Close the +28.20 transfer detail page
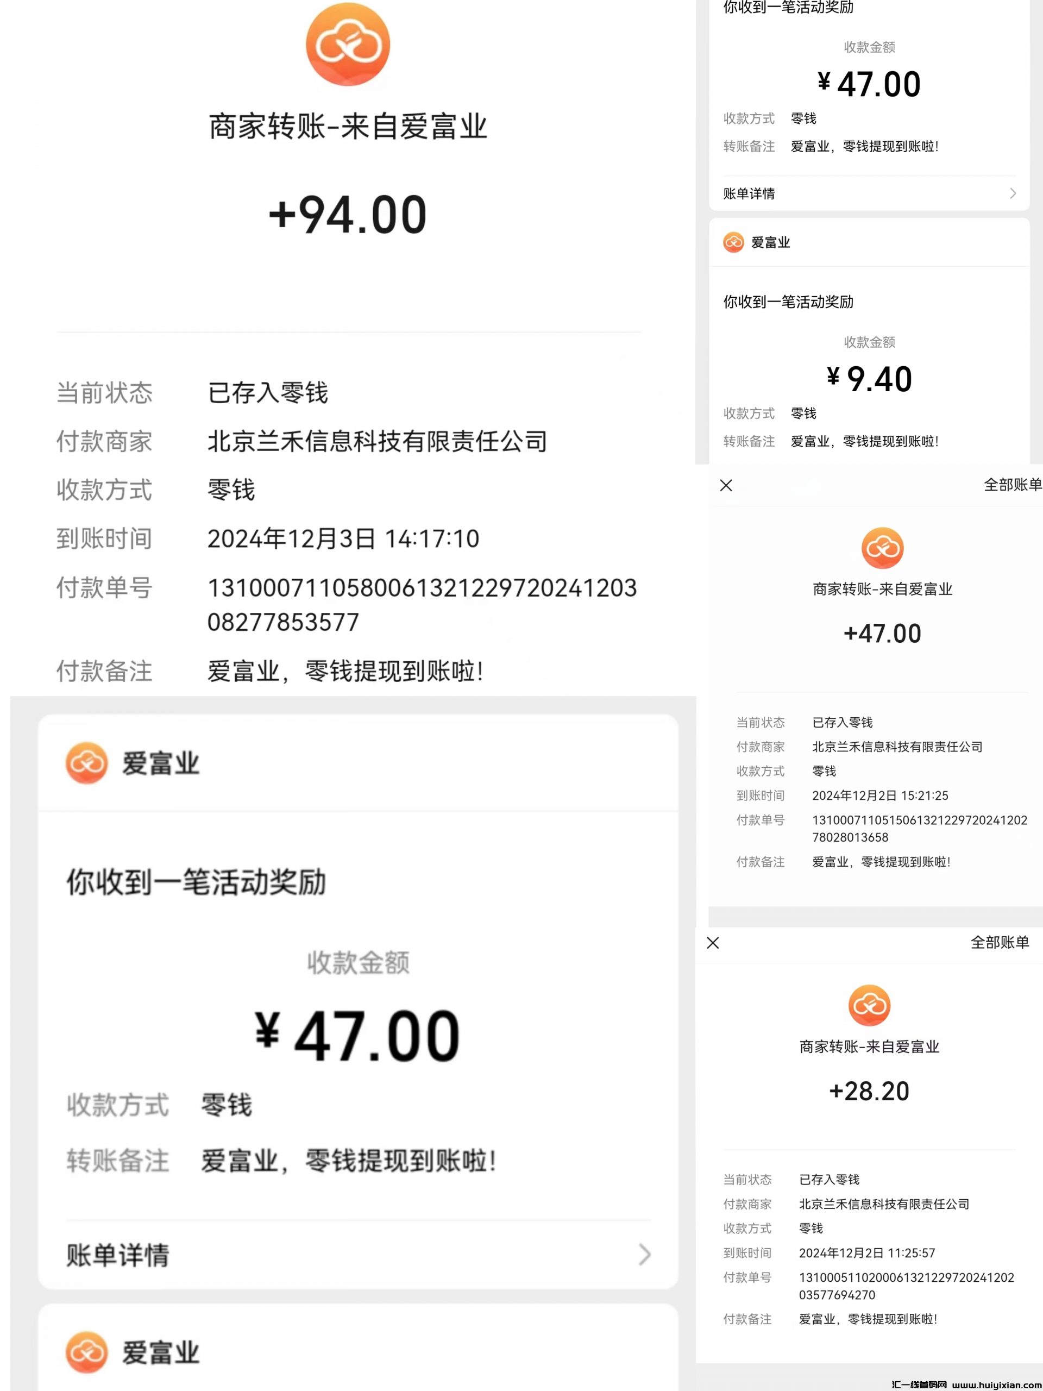This screenshot has width=1043, height=1391. pos(712,943)
